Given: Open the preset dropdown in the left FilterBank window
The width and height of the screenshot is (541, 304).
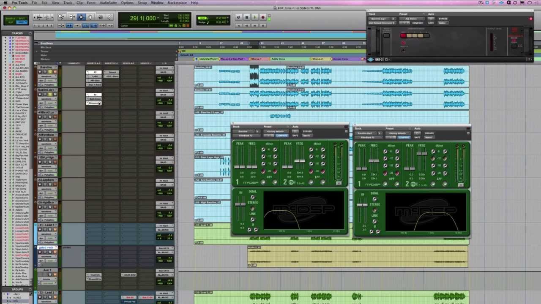Looking at the screenshot, I should (x=276, y=131).
